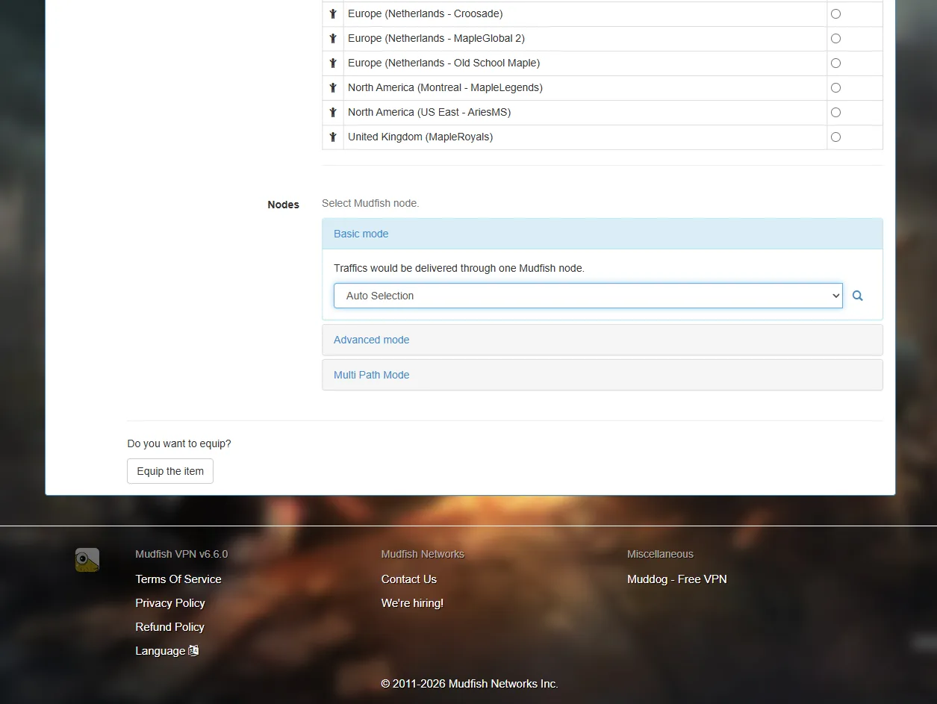Click the Mudfish Networks footer heading
This screenshot has width=937, height=704.
(423, 554)
